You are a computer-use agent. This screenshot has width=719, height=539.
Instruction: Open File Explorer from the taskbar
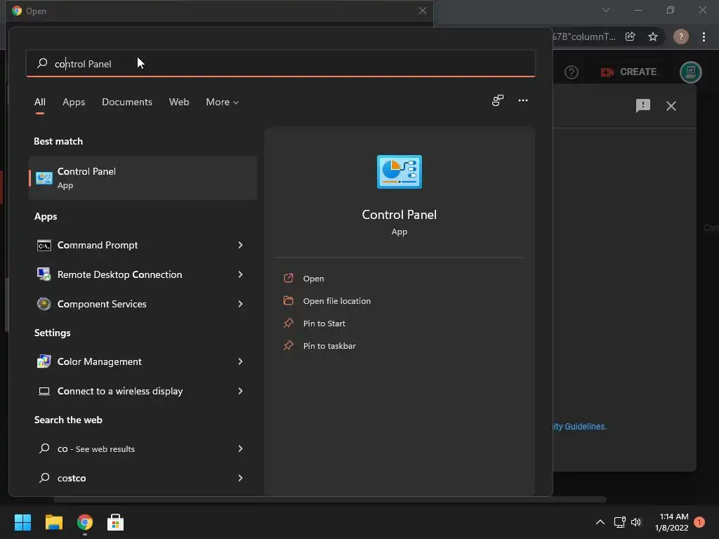pos(53,522)
